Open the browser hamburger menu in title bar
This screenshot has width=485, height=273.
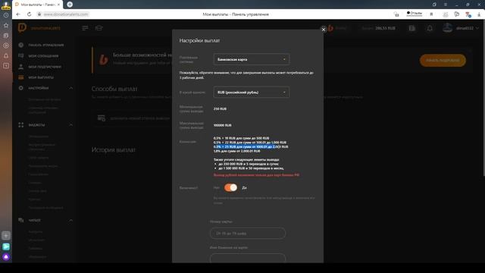pyautogui.click(x=446, y=5)
